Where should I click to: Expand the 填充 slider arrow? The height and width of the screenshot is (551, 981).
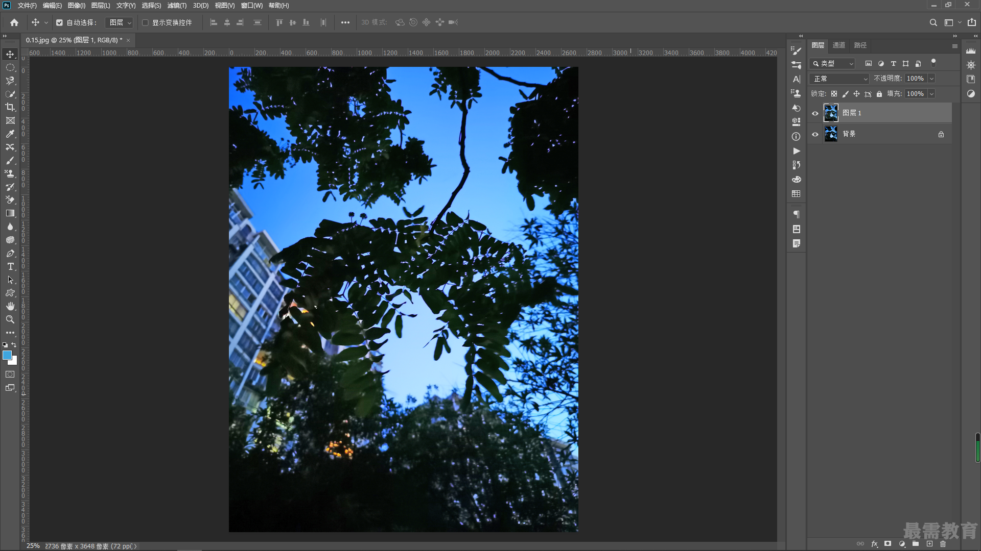(931, 94)
